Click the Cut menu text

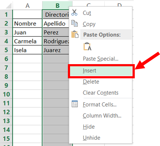[x=87, y=13]
